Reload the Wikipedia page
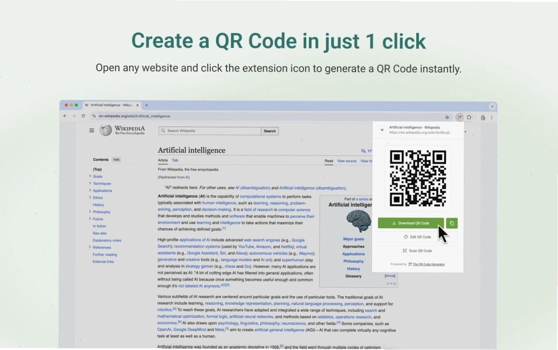The image size is (558, 350). pos(83,116)
